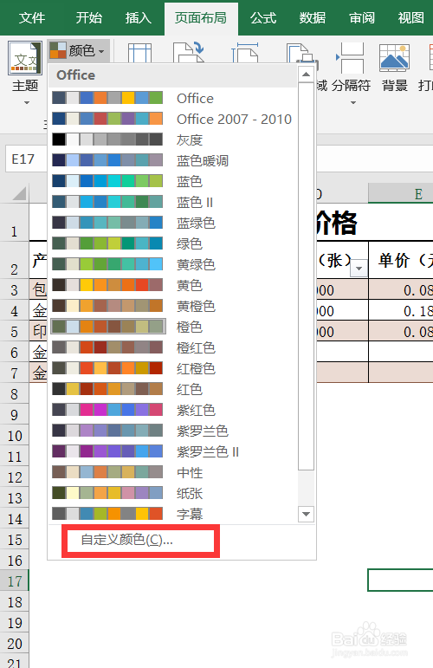
Task: Select the 页面布局 tab
Action: 201,18
